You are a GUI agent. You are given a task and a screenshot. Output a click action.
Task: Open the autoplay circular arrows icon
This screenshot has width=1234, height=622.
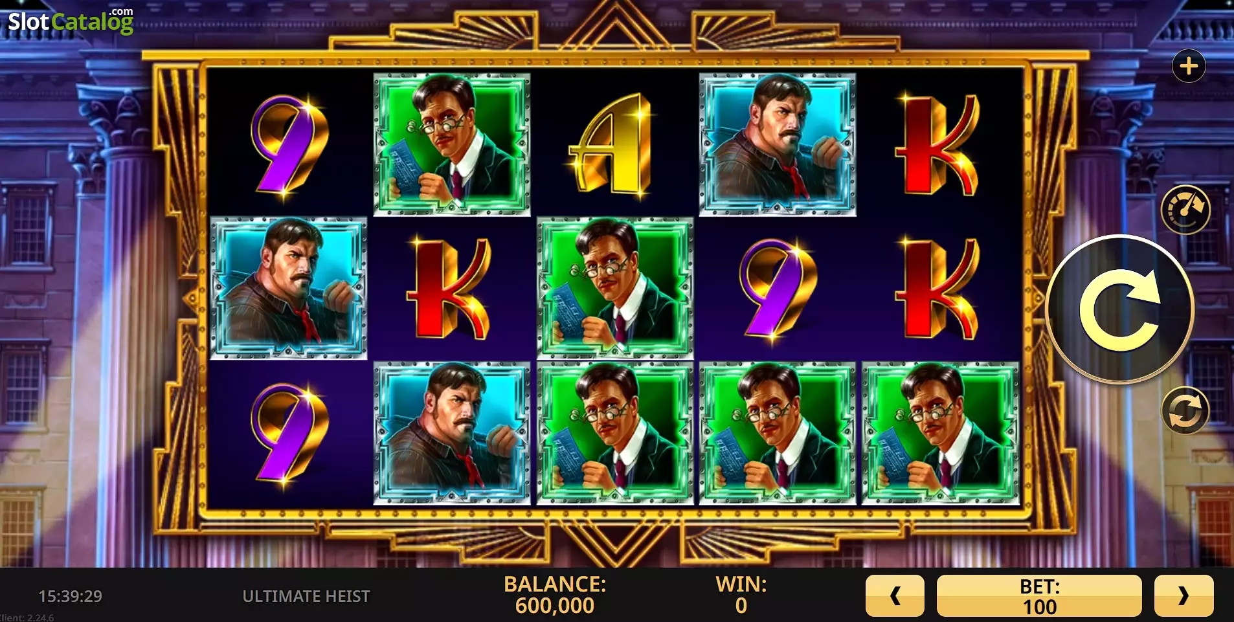(x=1185, y=411)
